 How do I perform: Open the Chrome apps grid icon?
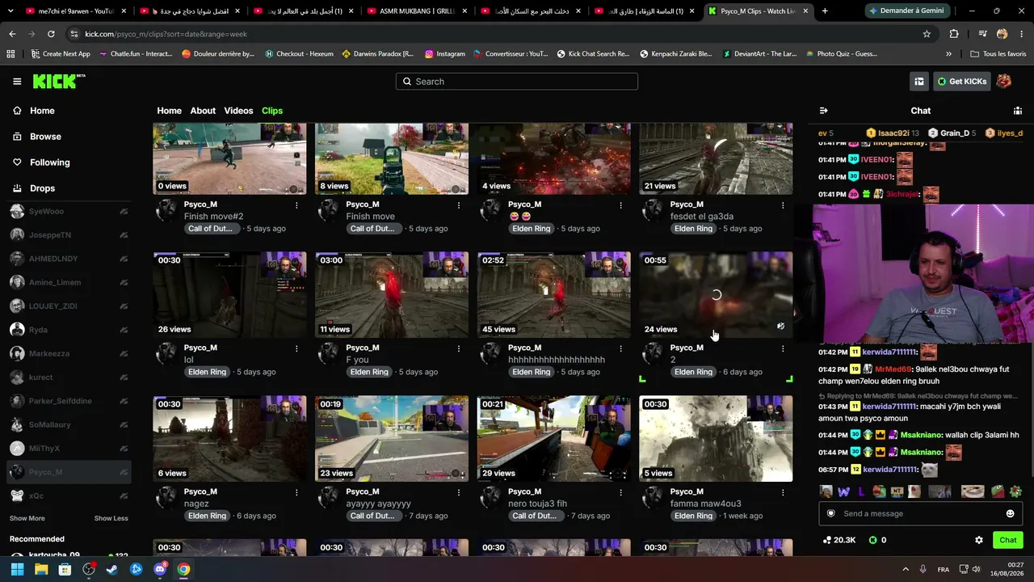click(x=11, y=54)
